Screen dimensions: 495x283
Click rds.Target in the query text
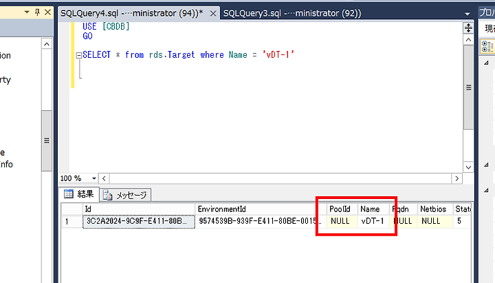tap(172, 54)
